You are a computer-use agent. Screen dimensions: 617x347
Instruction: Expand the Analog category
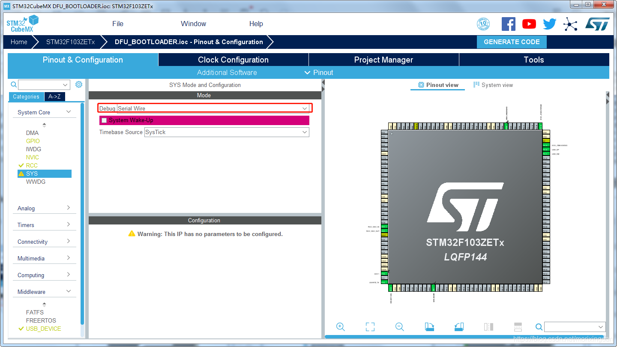tap(69, 208)
